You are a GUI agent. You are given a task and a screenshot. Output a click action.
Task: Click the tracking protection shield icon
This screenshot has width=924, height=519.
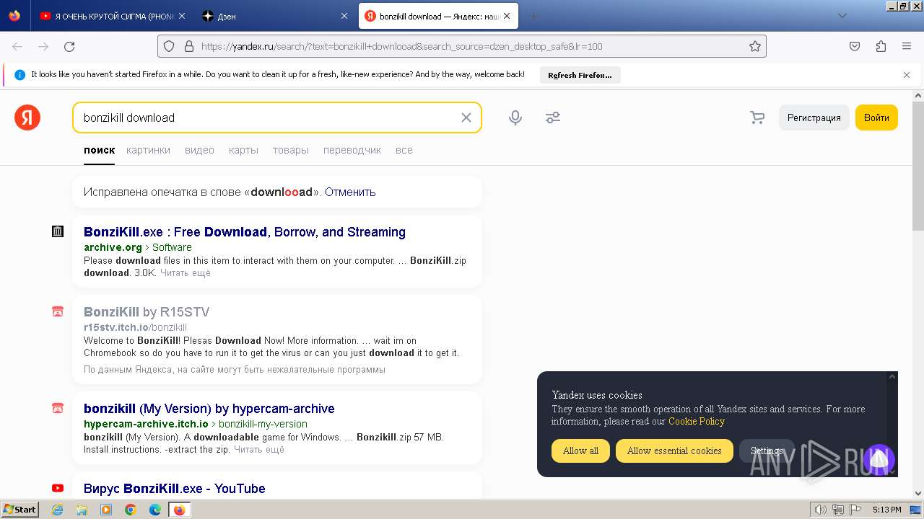(x=169, y=46)
